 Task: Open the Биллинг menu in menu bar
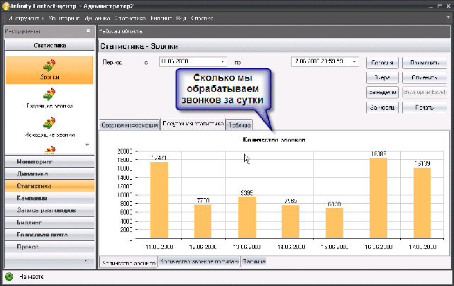[161, 18]
